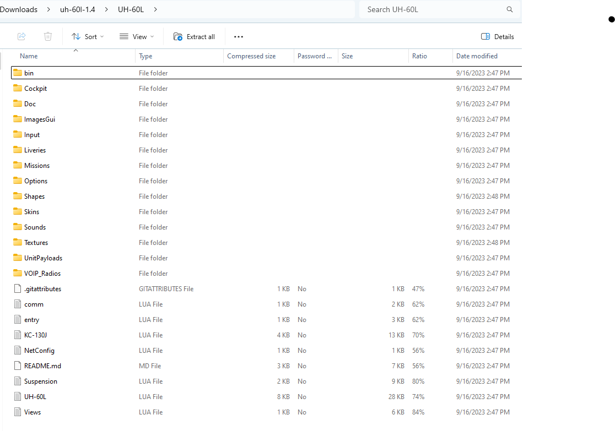
Task: Click the Delete trash icon
Action: (x=48, y=36)
